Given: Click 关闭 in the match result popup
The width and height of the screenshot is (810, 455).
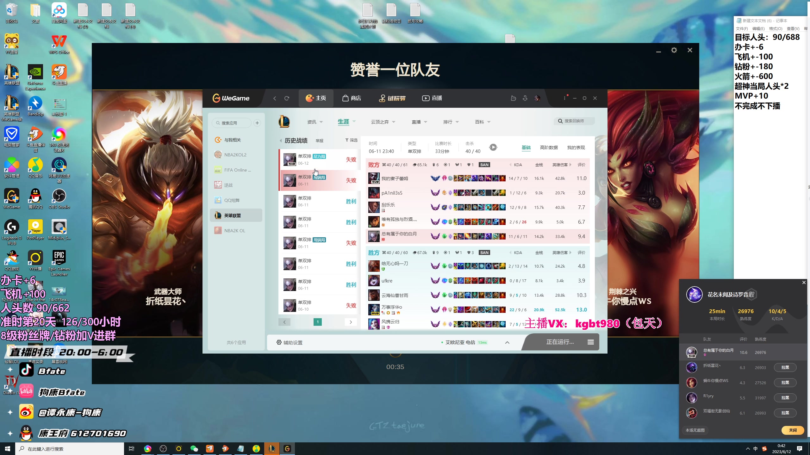Looking at the screenshot, I should tap(793, 430).
